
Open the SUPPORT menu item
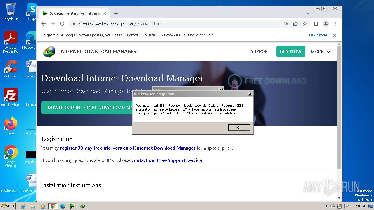pos(260,51)
